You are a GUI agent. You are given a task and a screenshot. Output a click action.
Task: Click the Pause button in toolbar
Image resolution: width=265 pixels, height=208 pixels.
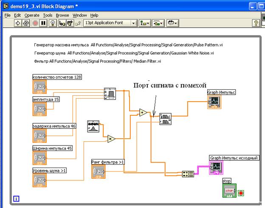(x=43, y=23)
